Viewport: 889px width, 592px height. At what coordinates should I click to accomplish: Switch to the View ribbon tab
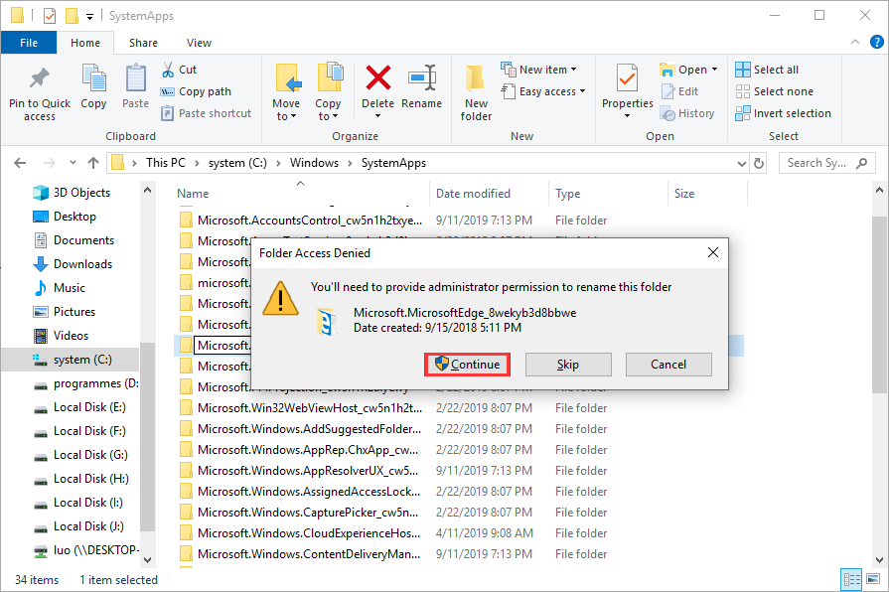click(199, 43)
